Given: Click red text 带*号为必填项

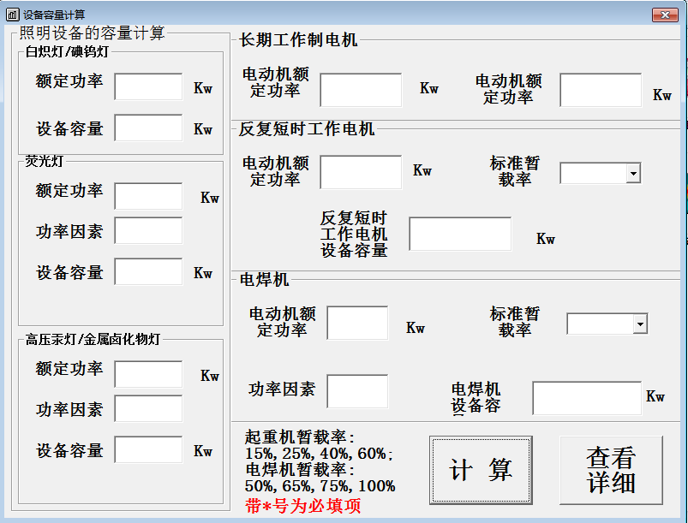Looking at the screenshot, I should 303,506.
